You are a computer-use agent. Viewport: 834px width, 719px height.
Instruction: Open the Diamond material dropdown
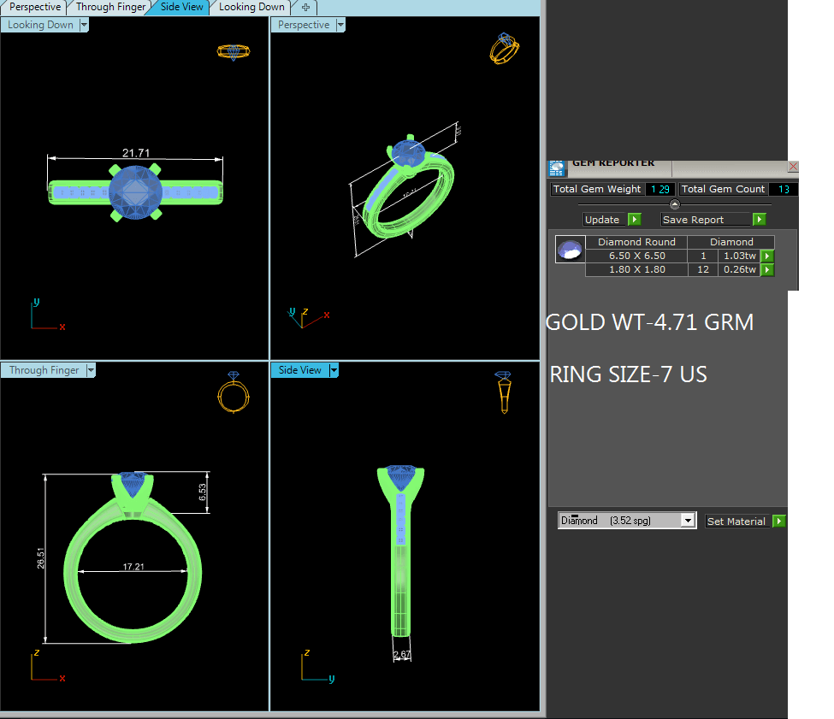pyautogui.click(x=688, y=521)
